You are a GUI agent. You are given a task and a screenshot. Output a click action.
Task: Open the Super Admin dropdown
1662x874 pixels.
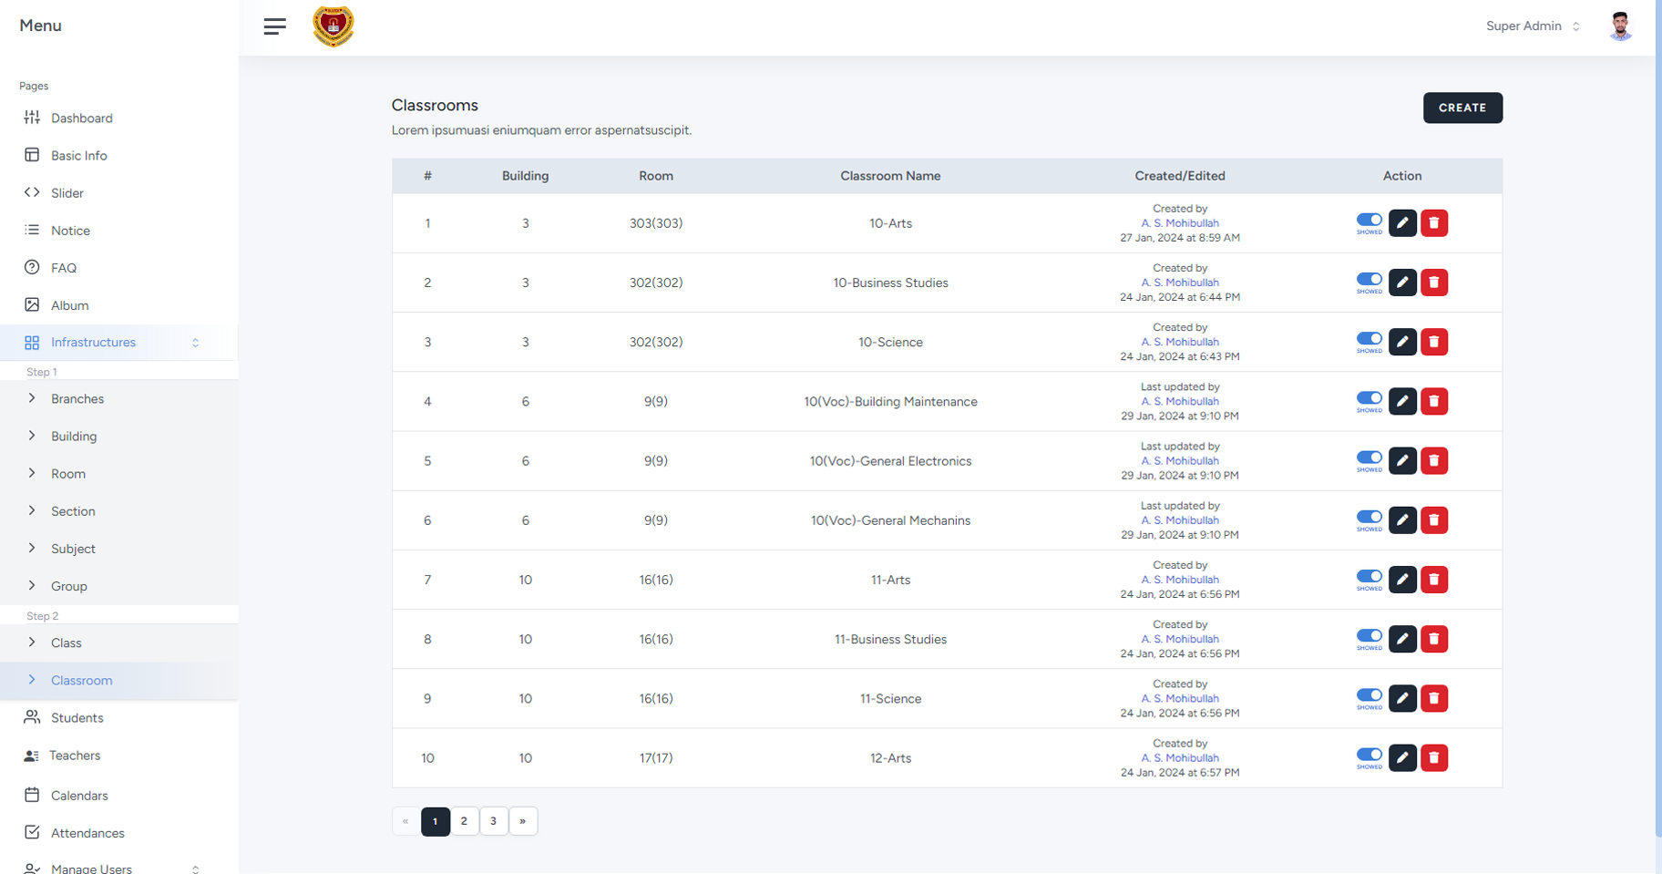(x=1533, y=26)
